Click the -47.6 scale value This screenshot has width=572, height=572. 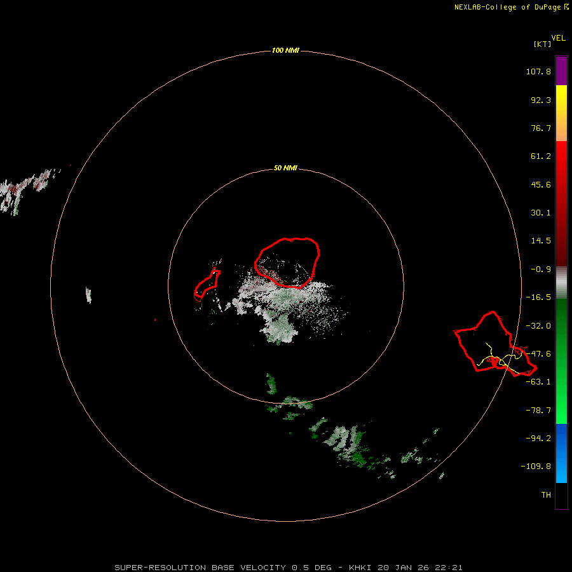[538, 354]
